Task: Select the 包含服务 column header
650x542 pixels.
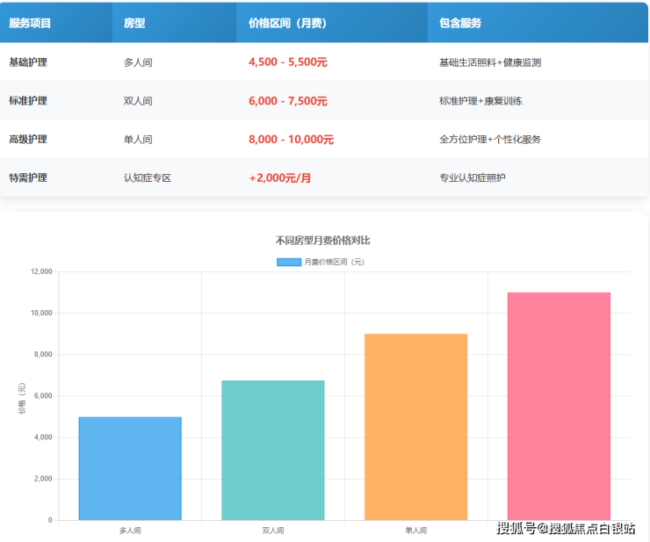Action: coord(460,24)
